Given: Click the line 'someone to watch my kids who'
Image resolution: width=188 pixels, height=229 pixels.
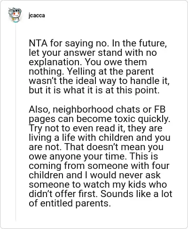Looking at the screenshot, I should click(98, 184).
